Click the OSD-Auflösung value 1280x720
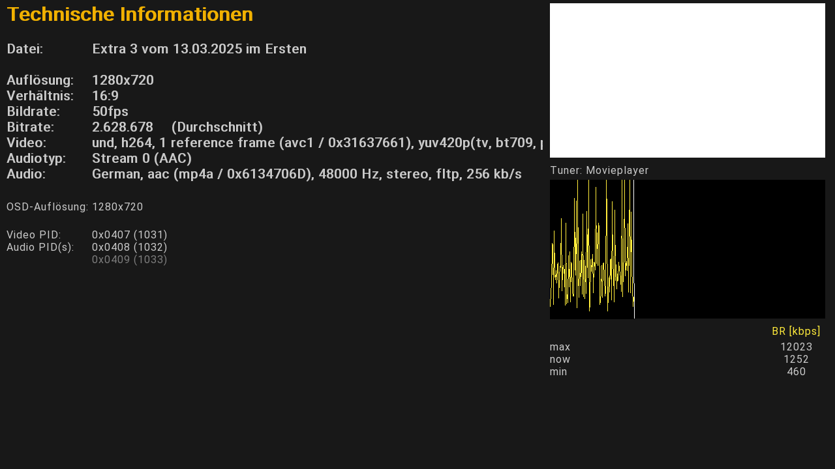The width and height of the screenshot is (835, 469). click(x=117, y=207)
